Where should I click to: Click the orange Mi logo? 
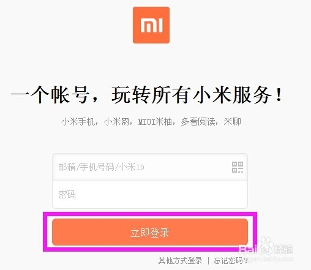tap(151, 25)
